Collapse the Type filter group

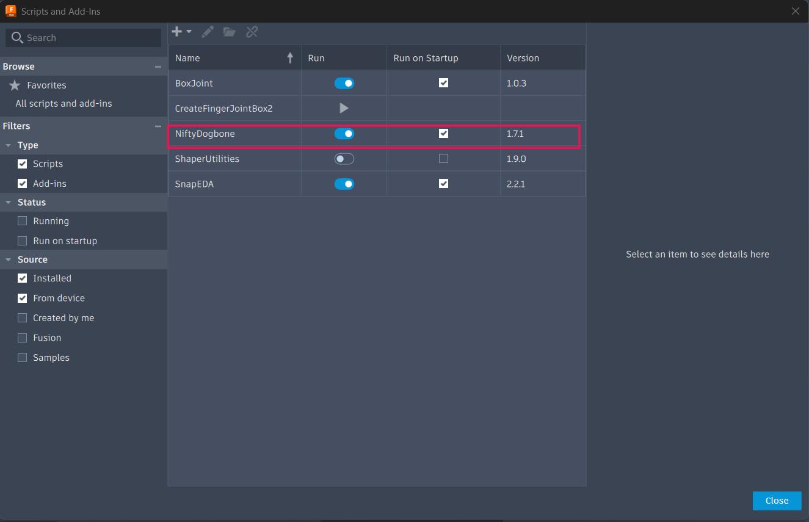pyautogui.click(x=9, y=145)
